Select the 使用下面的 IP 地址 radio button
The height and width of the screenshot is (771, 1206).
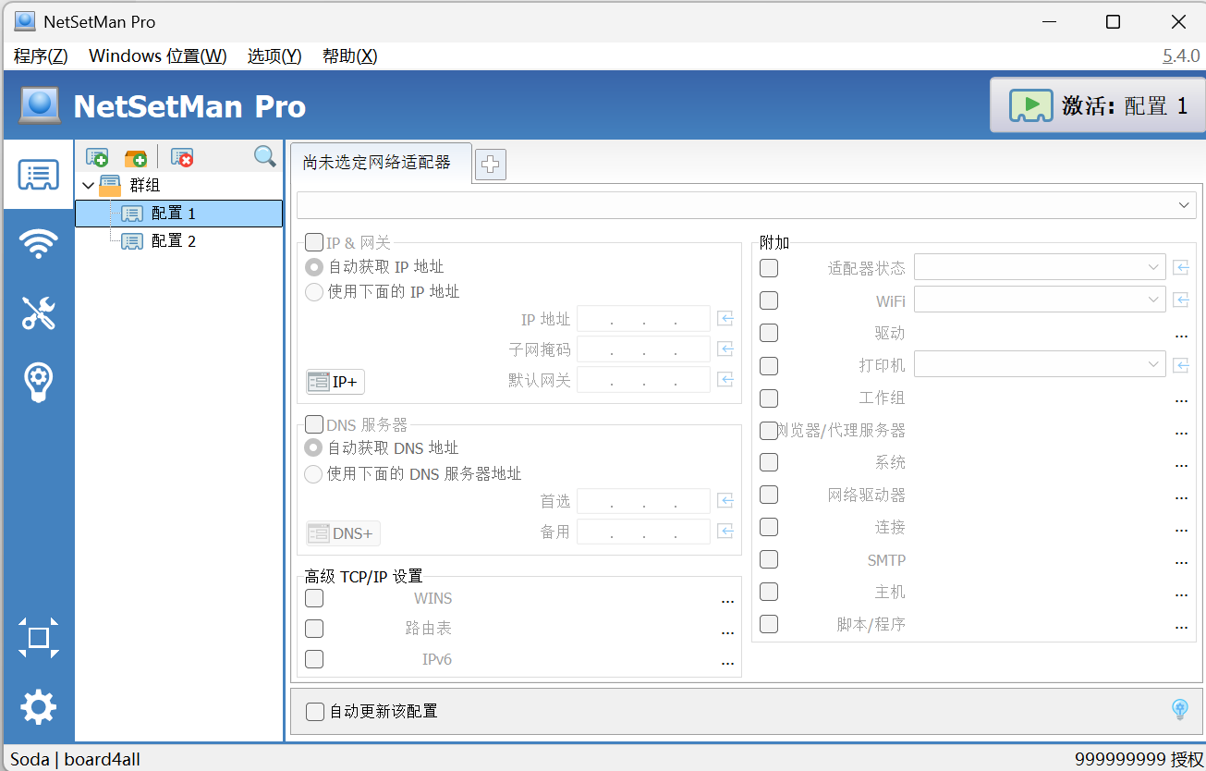pyautogui.click(x=313, y=291)
